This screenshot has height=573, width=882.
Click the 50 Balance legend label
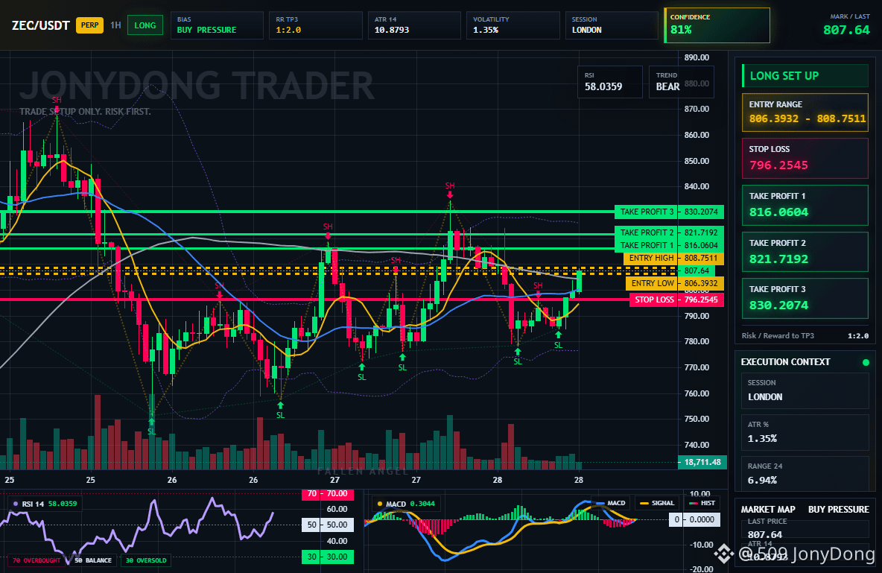coord(93,560)
